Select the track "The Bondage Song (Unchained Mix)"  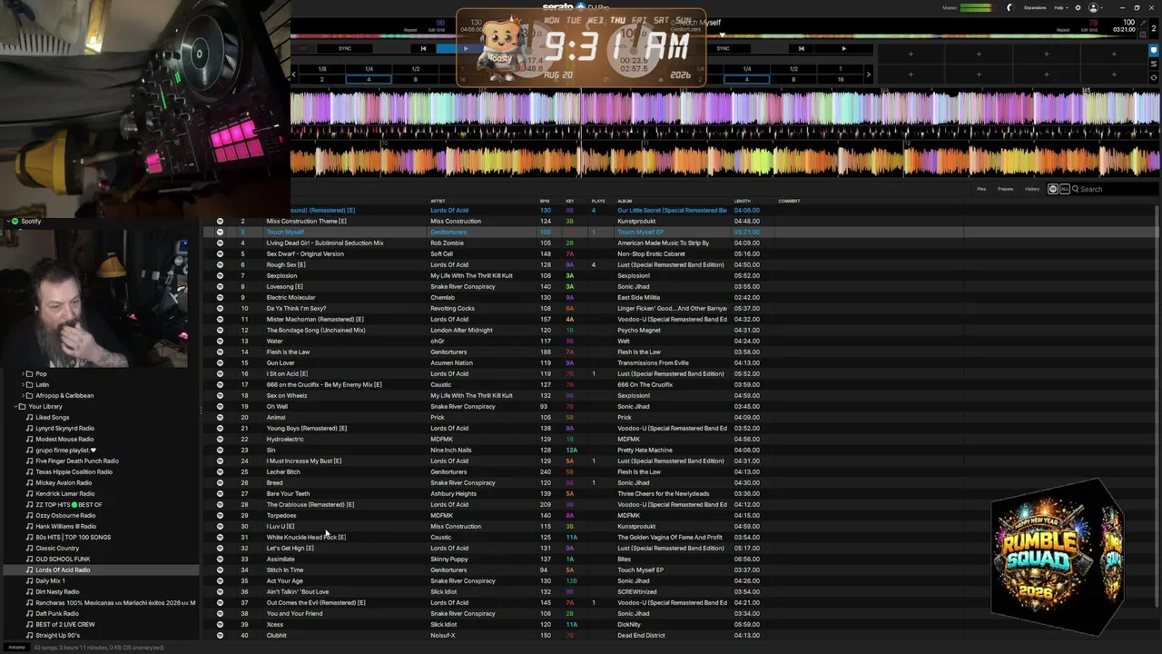316,330
